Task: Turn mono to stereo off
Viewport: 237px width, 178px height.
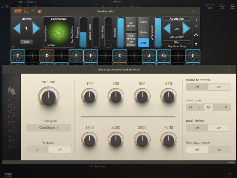Action: 197,87
